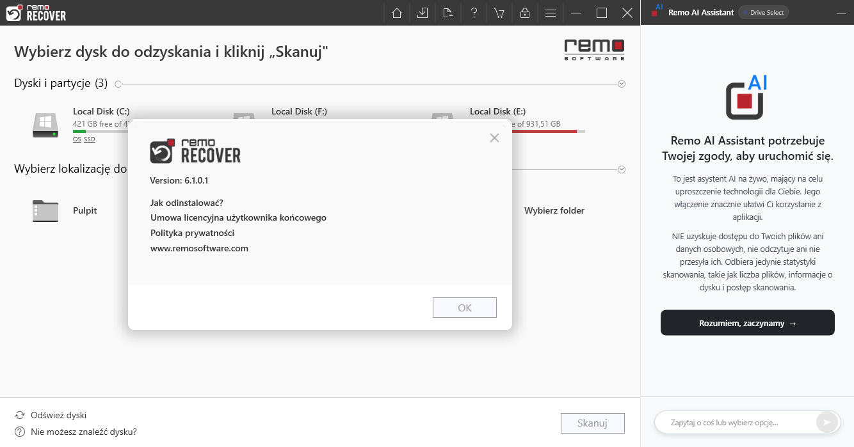Click the large AI logo in assistant panel
This screenshot has width=854, height=447.
746,97
